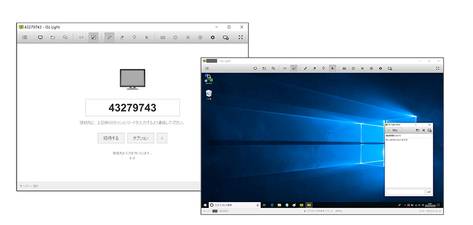Viewport: 473px width, 225px height.
Task: Toggle pointer arrow tool in remote session toolbar
Action: tap(332, 68)
